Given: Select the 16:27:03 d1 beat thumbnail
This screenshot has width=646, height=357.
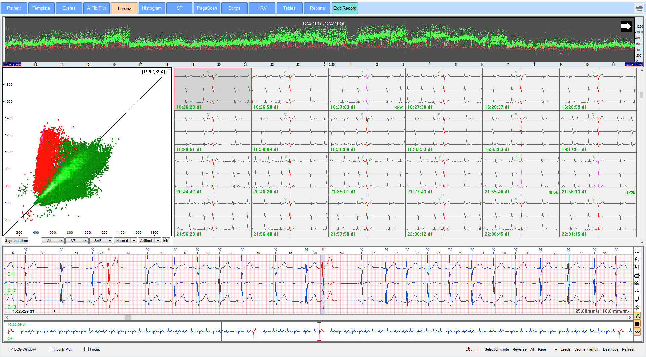Looking at the screenshot, I should click(x=367, y=89).
